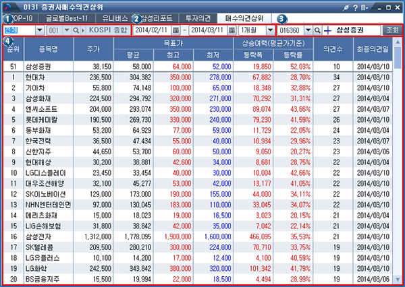Click the 1,778,095 average target price

(x=138, y=236)
